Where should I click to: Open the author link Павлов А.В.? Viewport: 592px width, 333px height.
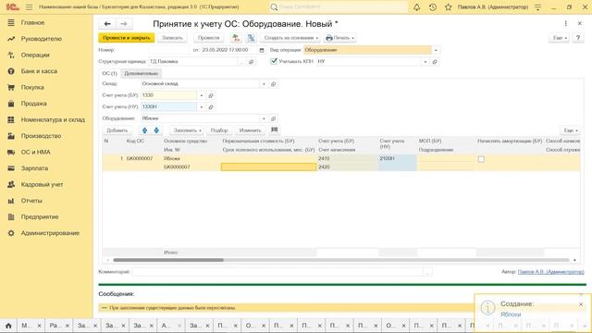[x=551, y=271]
